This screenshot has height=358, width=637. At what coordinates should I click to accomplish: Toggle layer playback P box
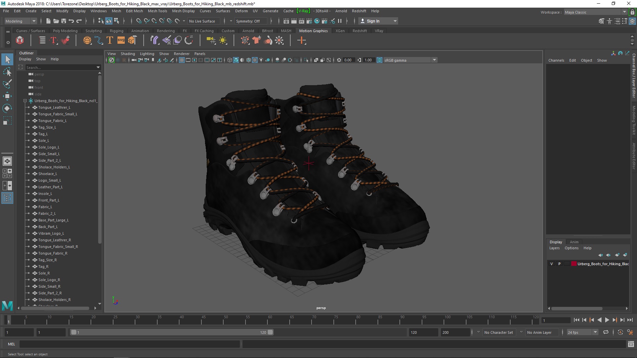pos(559,264)
